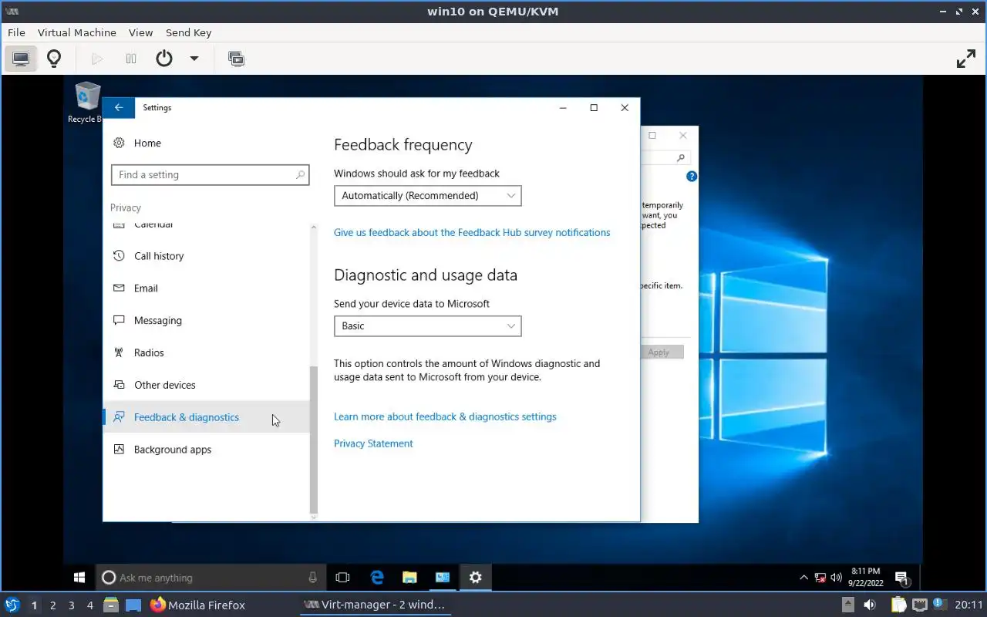987x617 pixels.
Task: Pause the virtual machine
Action: [131, 59]
